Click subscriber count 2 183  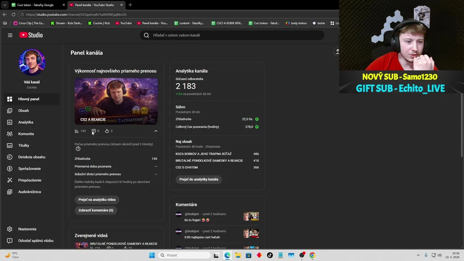pos(186,86)
